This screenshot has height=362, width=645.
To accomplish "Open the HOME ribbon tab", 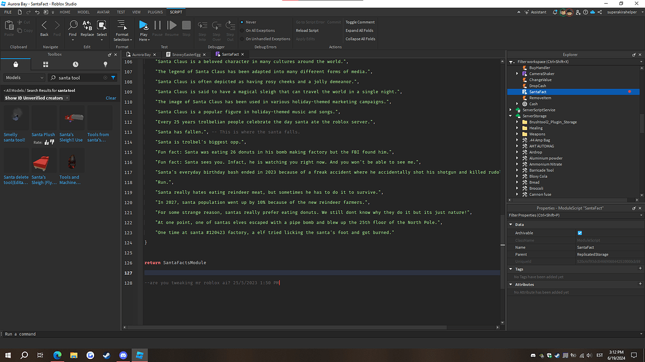I will (65, 12).
